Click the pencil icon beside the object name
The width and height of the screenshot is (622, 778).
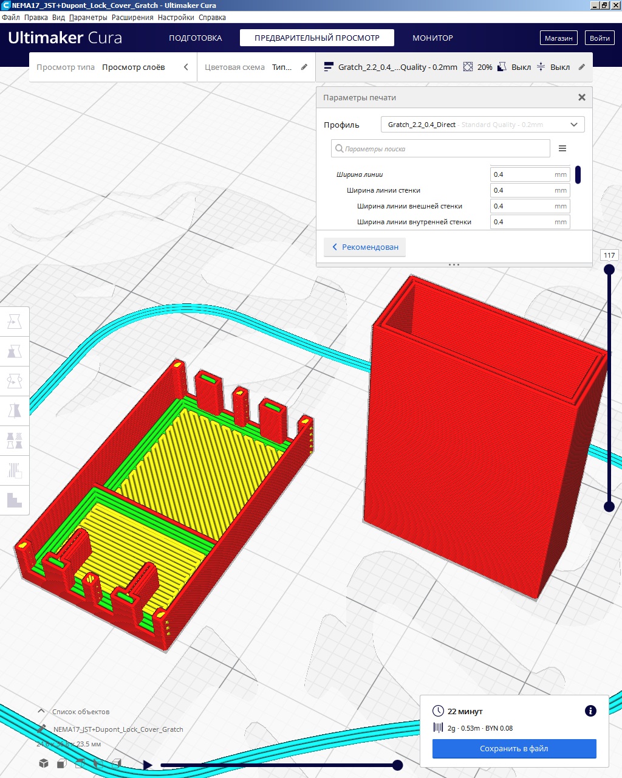tap(41, 728)
